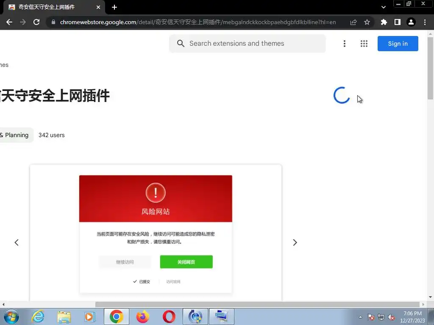Click the address bar URL
This screenshot has width=434, height=325.
pos(198,22)
